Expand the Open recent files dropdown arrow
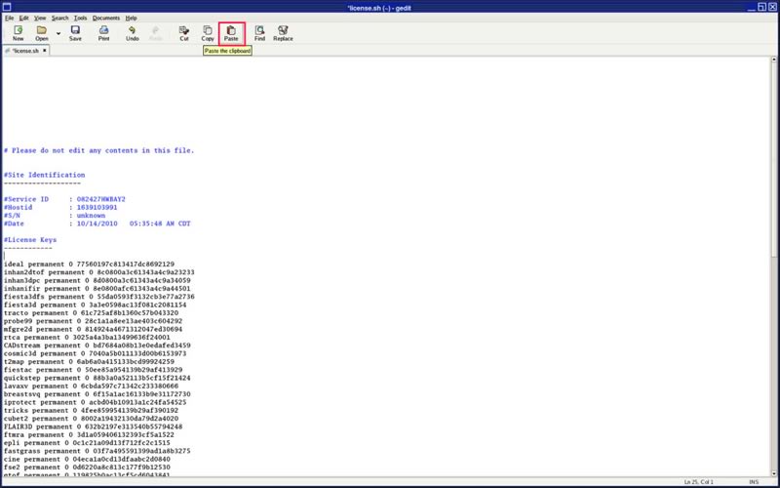Viewport: 780px width, 488px height. (58, 33)
